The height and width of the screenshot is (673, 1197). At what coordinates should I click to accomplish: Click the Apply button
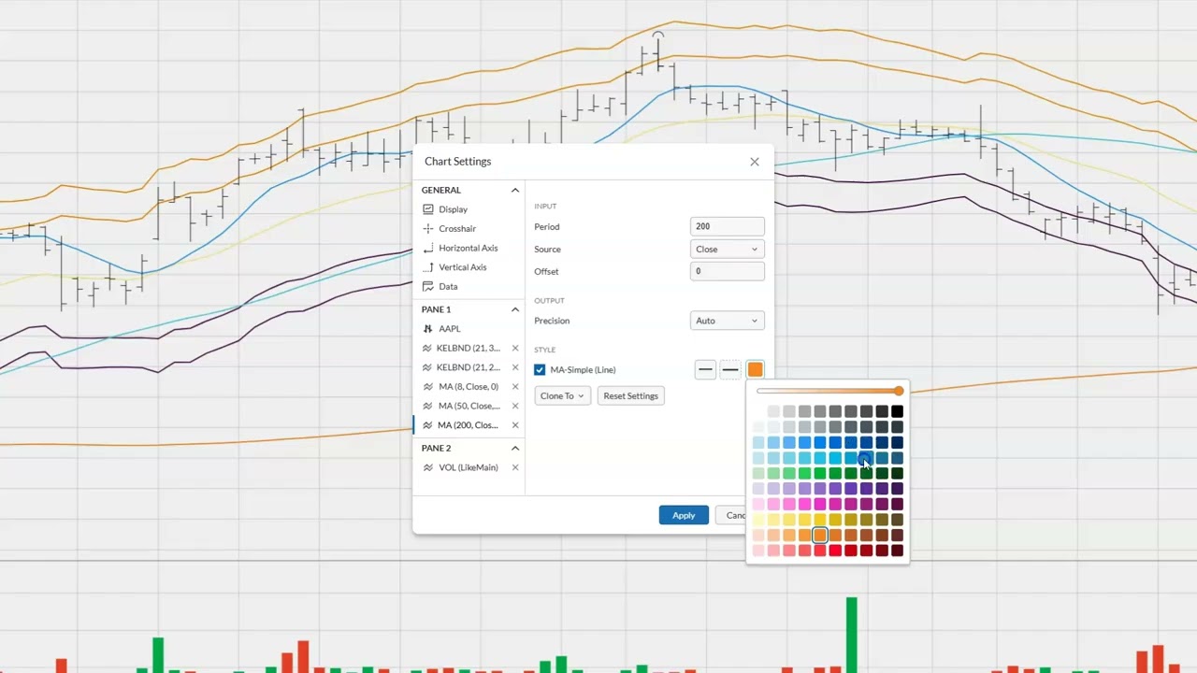(684, 515)
